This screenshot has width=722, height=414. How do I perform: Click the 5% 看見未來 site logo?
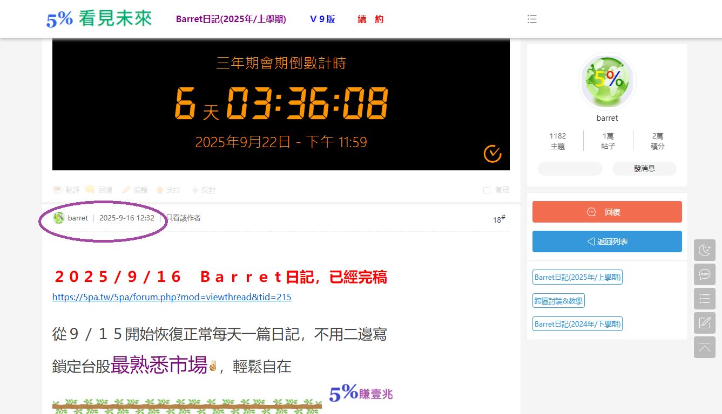pyautogui.click(x=99, y=19)
